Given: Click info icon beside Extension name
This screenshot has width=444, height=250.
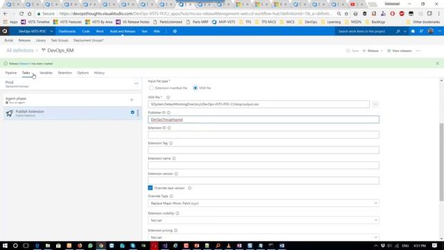Looking at the screenshot, I should point(174,158).
